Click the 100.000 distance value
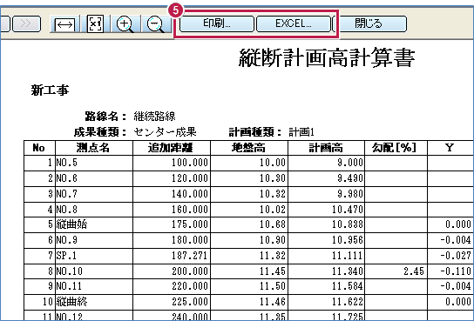 coord(190,163)
